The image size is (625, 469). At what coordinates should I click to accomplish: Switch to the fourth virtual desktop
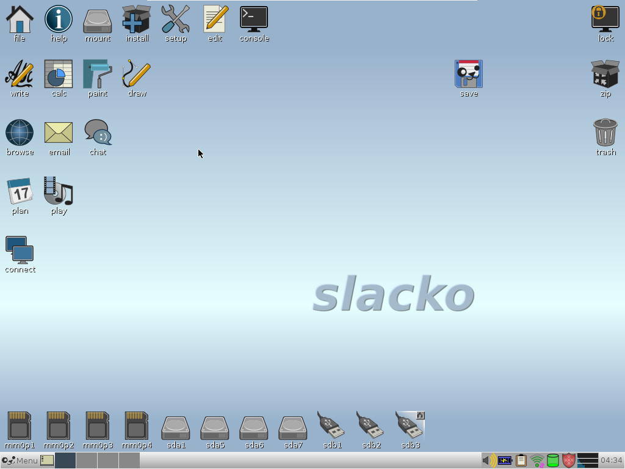(x=129, y=460)
